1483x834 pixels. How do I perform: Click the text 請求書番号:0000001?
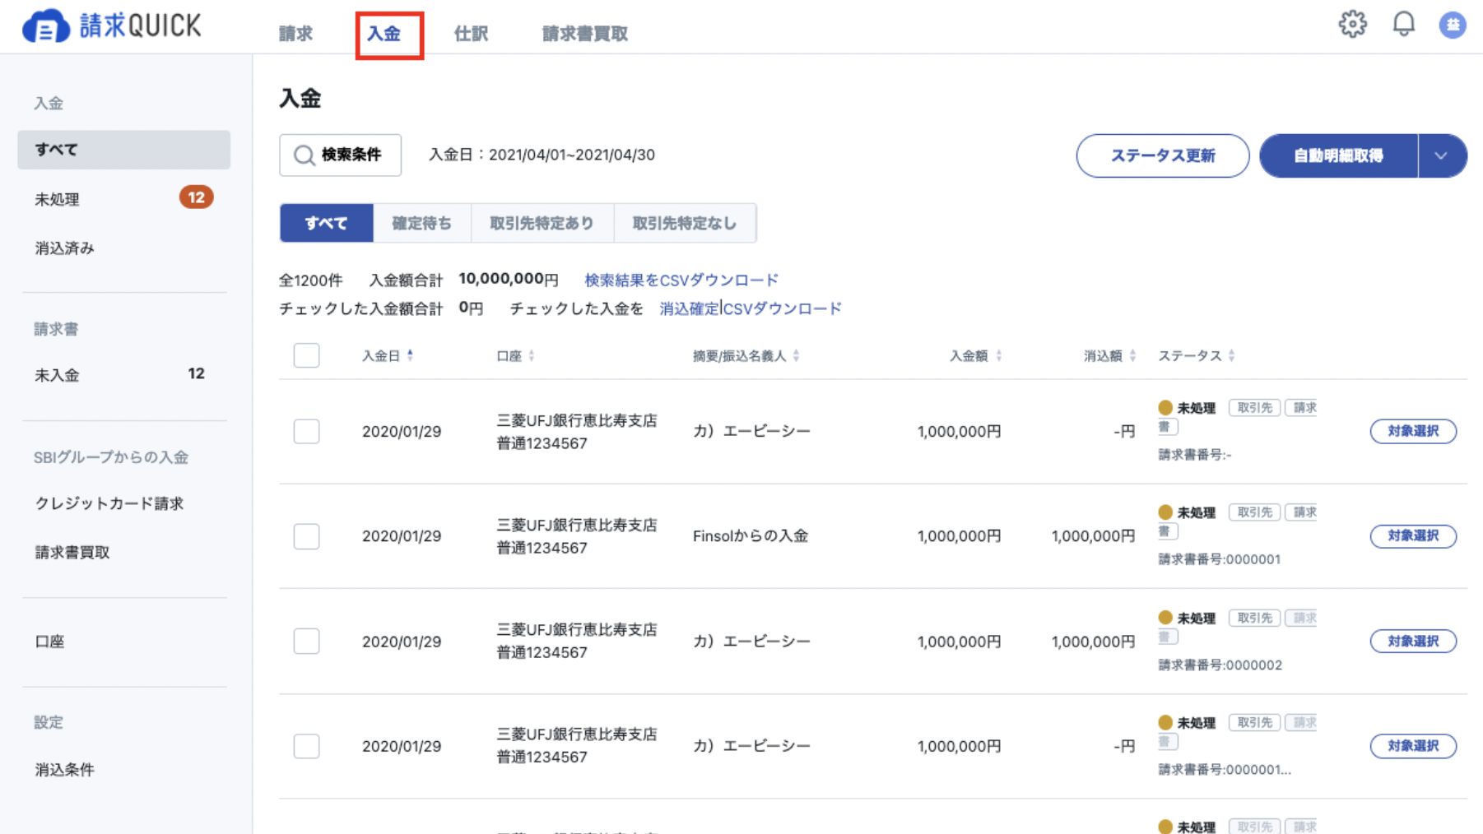[1219, 559]
